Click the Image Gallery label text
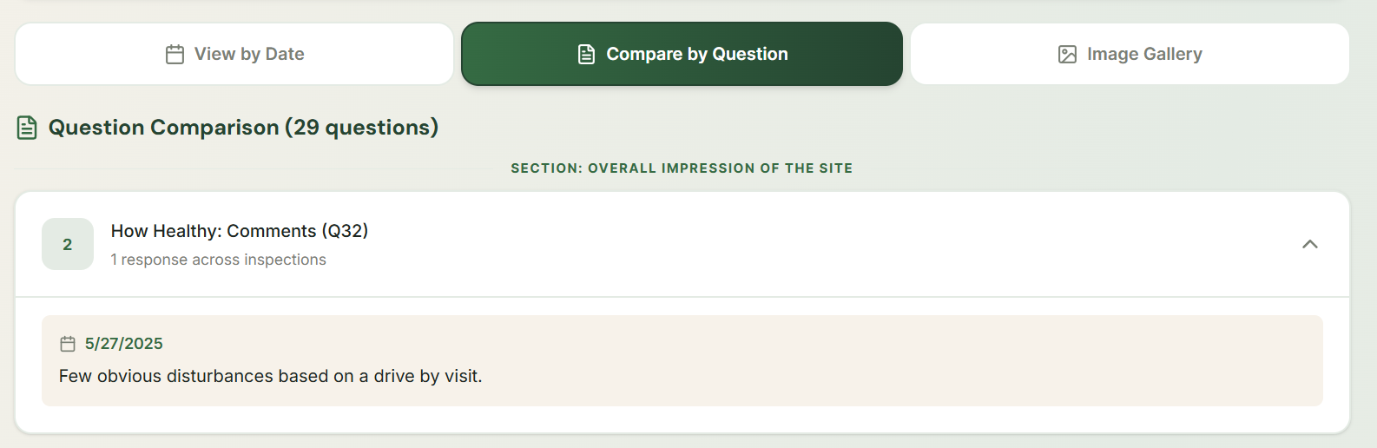The height and width of the screenshot is (448, 1377). (1144, 54)
